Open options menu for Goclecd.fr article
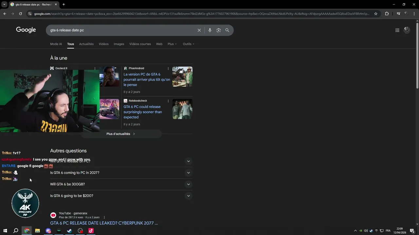The height and width of the screenshot is (235, 419). coord(95,69)
